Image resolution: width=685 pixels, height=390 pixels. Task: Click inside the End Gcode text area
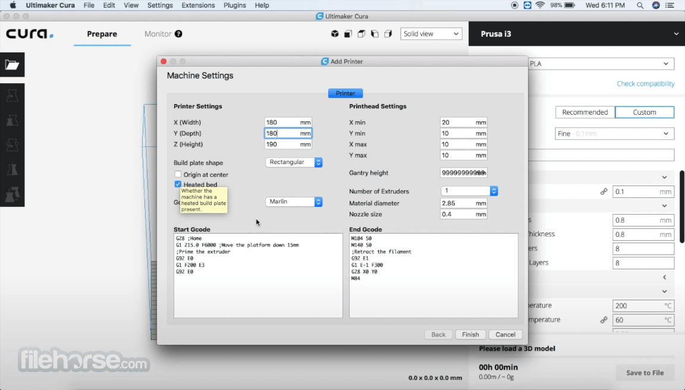[433, 276]
